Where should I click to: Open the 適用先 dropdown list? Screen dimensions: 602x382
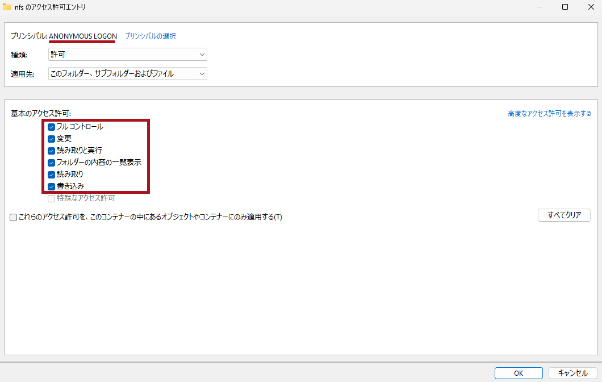[127, 73]
